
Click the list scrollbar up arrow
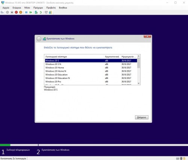(x=139, y=56)
